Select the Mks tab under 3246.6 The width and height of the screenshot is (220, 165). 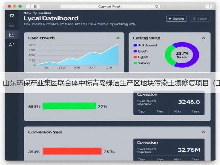point(178,111)
